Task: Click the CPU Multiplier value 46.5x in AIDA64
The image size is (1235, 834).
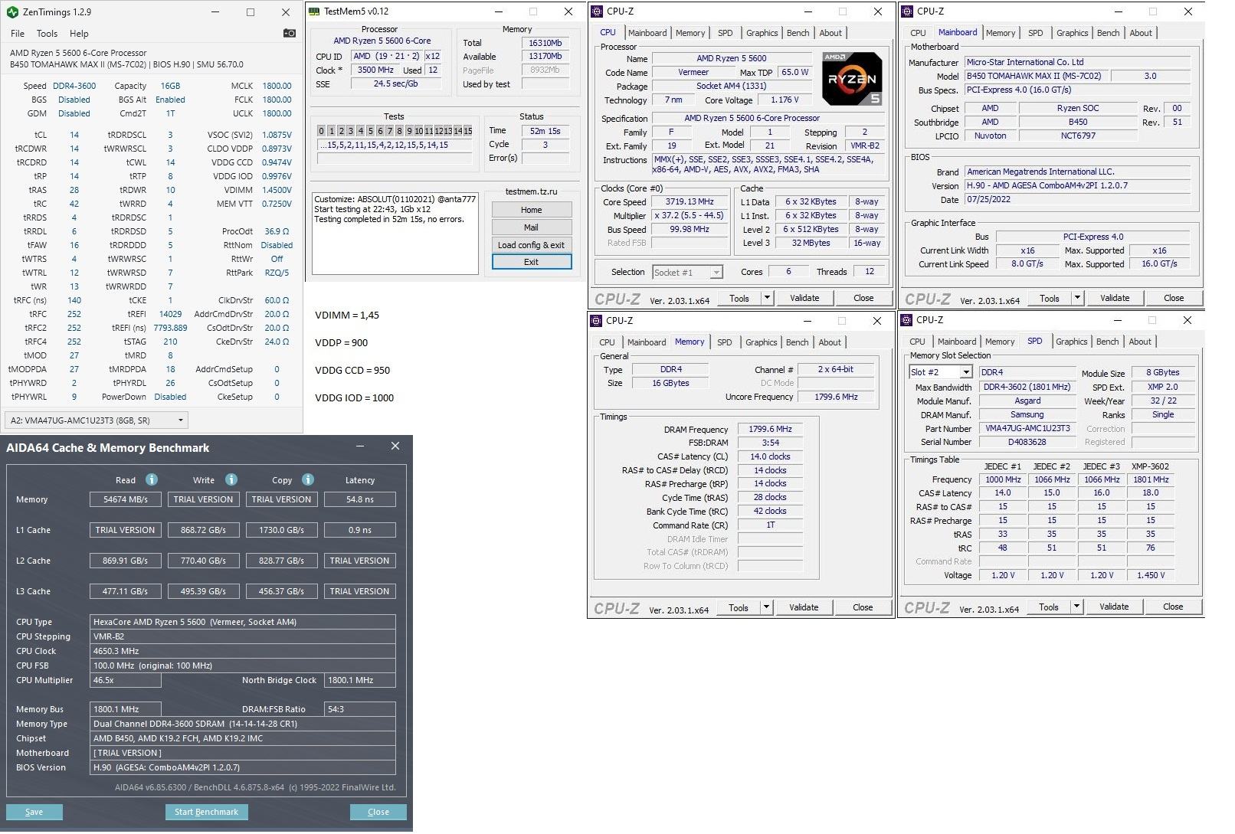Action: coord(126,680)
